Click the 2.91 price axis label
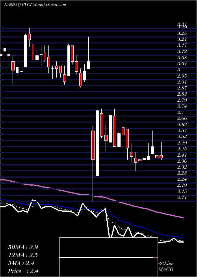The height and width of the screenshot is (277, 197). [x=182, y=82]
